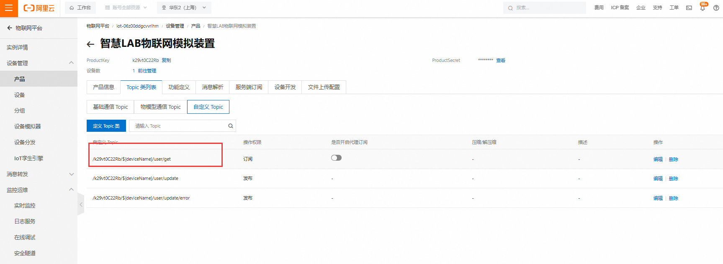Toggle proxy subscription for user/get topic
This screenshot has height=264, width=723.
pyautogui.click(x=336, y=158)
